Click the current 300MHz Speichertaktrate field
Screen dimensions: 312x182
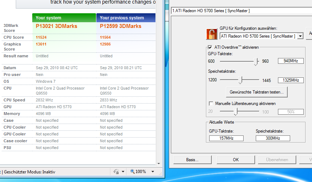[273, 138]
